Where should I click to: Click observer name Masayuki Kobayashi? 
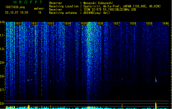pyautogui.click(x=98, y=3)
